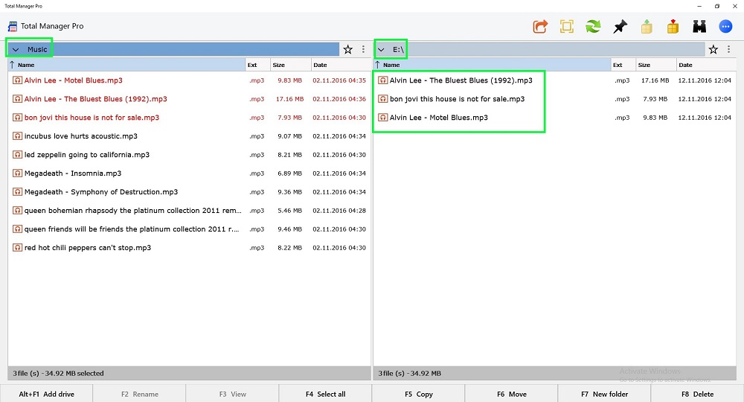Click the black pin toolbar icon
Viewport: 744px width, 402px height.
pos(620,27)
